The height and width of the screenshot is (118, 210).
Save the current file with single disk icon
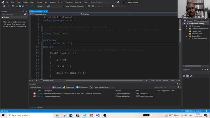(x=20, y=6)
